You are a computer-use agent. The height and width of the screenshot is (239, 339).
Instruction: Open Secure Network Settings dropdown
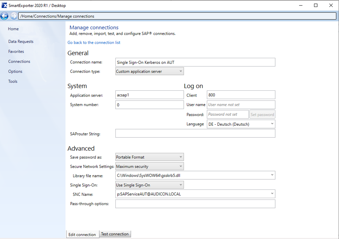(x=150, y=166)
